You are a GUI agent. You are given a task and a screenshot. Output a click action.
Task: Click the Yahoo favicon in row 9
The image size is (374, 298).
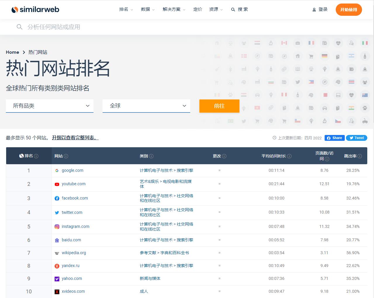(x=57, y=279)
